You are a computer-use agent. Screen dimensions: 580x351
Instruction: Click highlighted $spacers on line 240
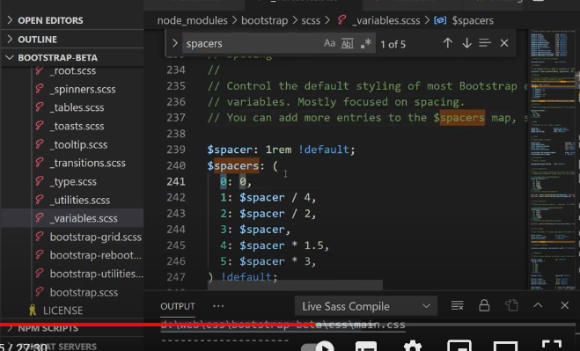tap(233, 165)
